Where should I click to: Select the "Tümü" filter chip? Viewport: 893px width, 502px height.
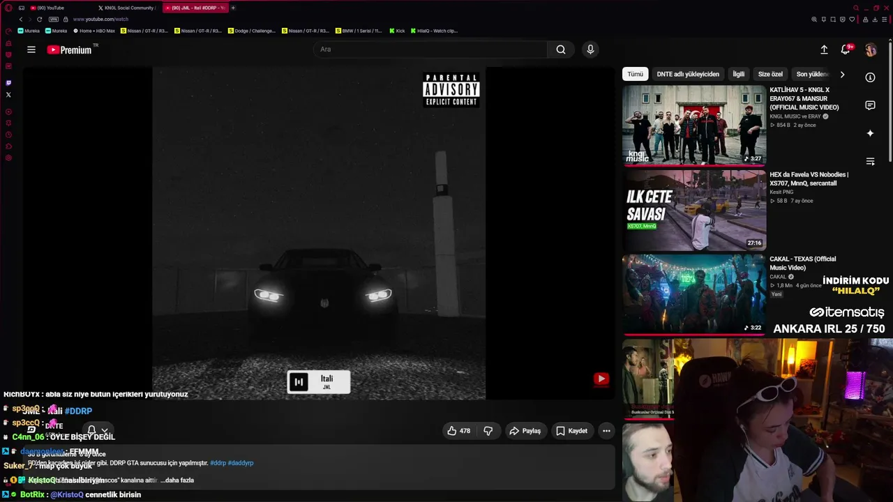click(636, 74)
